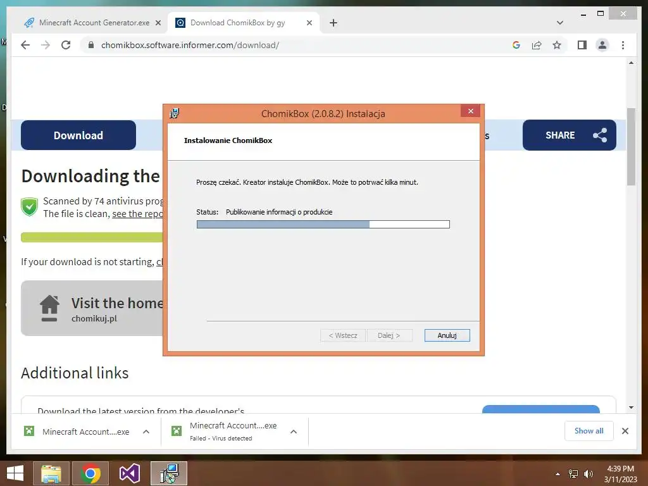Click the scrollbar up arrow
The height and width of the screenshot is (486, 648).
coord(631,63)
